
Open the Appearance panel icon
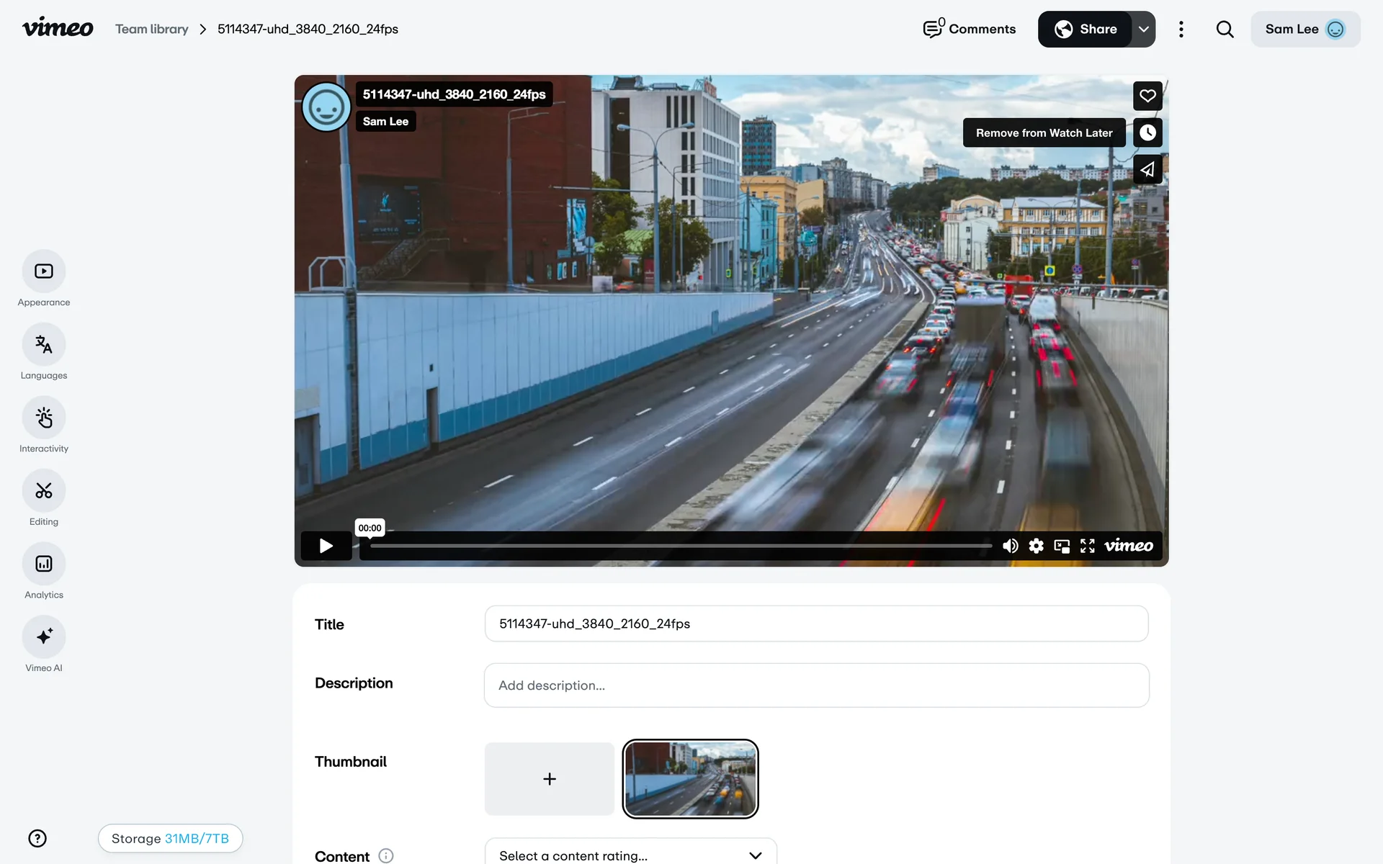pos(44,271)
